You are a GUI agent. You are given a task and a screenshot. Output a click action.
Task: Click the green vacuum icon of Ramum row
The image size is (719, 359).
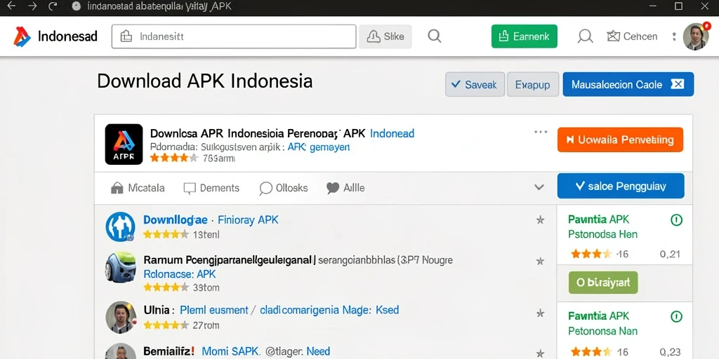[120, 266]
